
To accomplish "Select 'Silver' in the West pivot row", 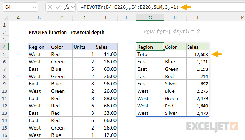I will tap(175, 113).
